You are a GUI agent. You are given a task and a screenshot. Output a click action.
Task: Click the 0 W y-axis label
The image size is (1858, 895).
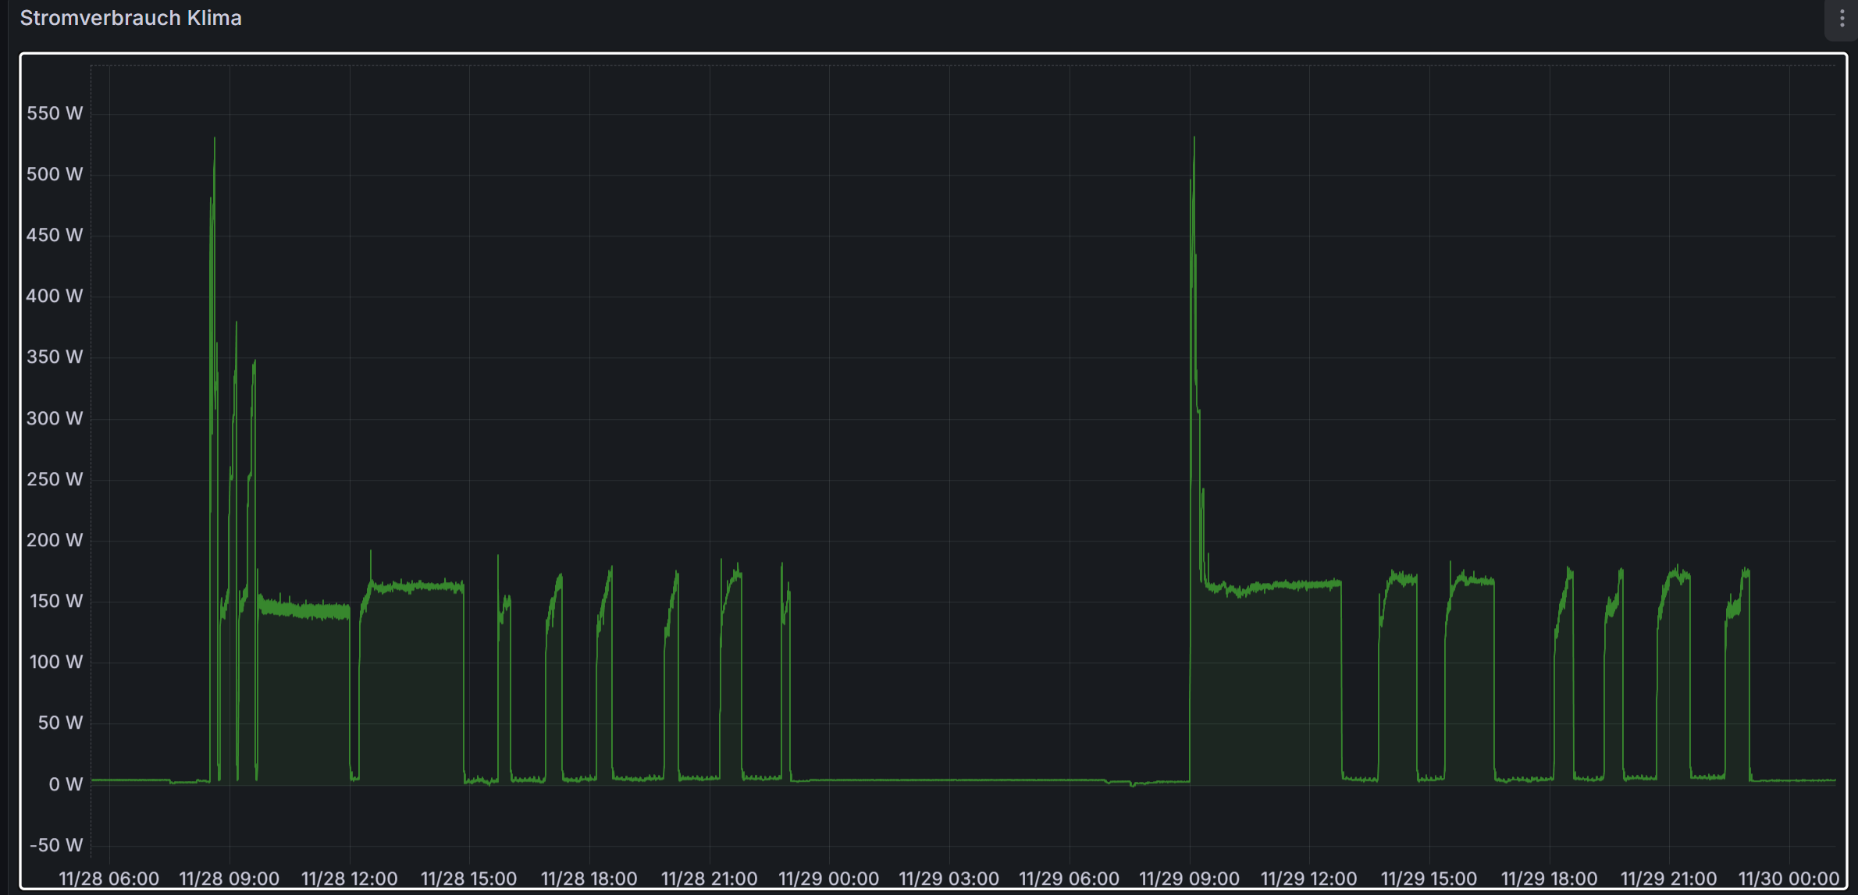click(x=66, y=784)
